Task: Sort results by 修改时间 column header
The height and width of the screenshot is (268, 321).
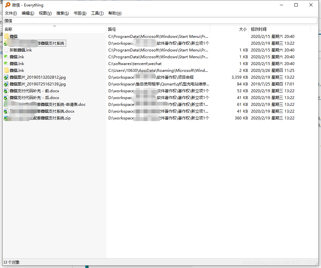Action: (280, 29)
